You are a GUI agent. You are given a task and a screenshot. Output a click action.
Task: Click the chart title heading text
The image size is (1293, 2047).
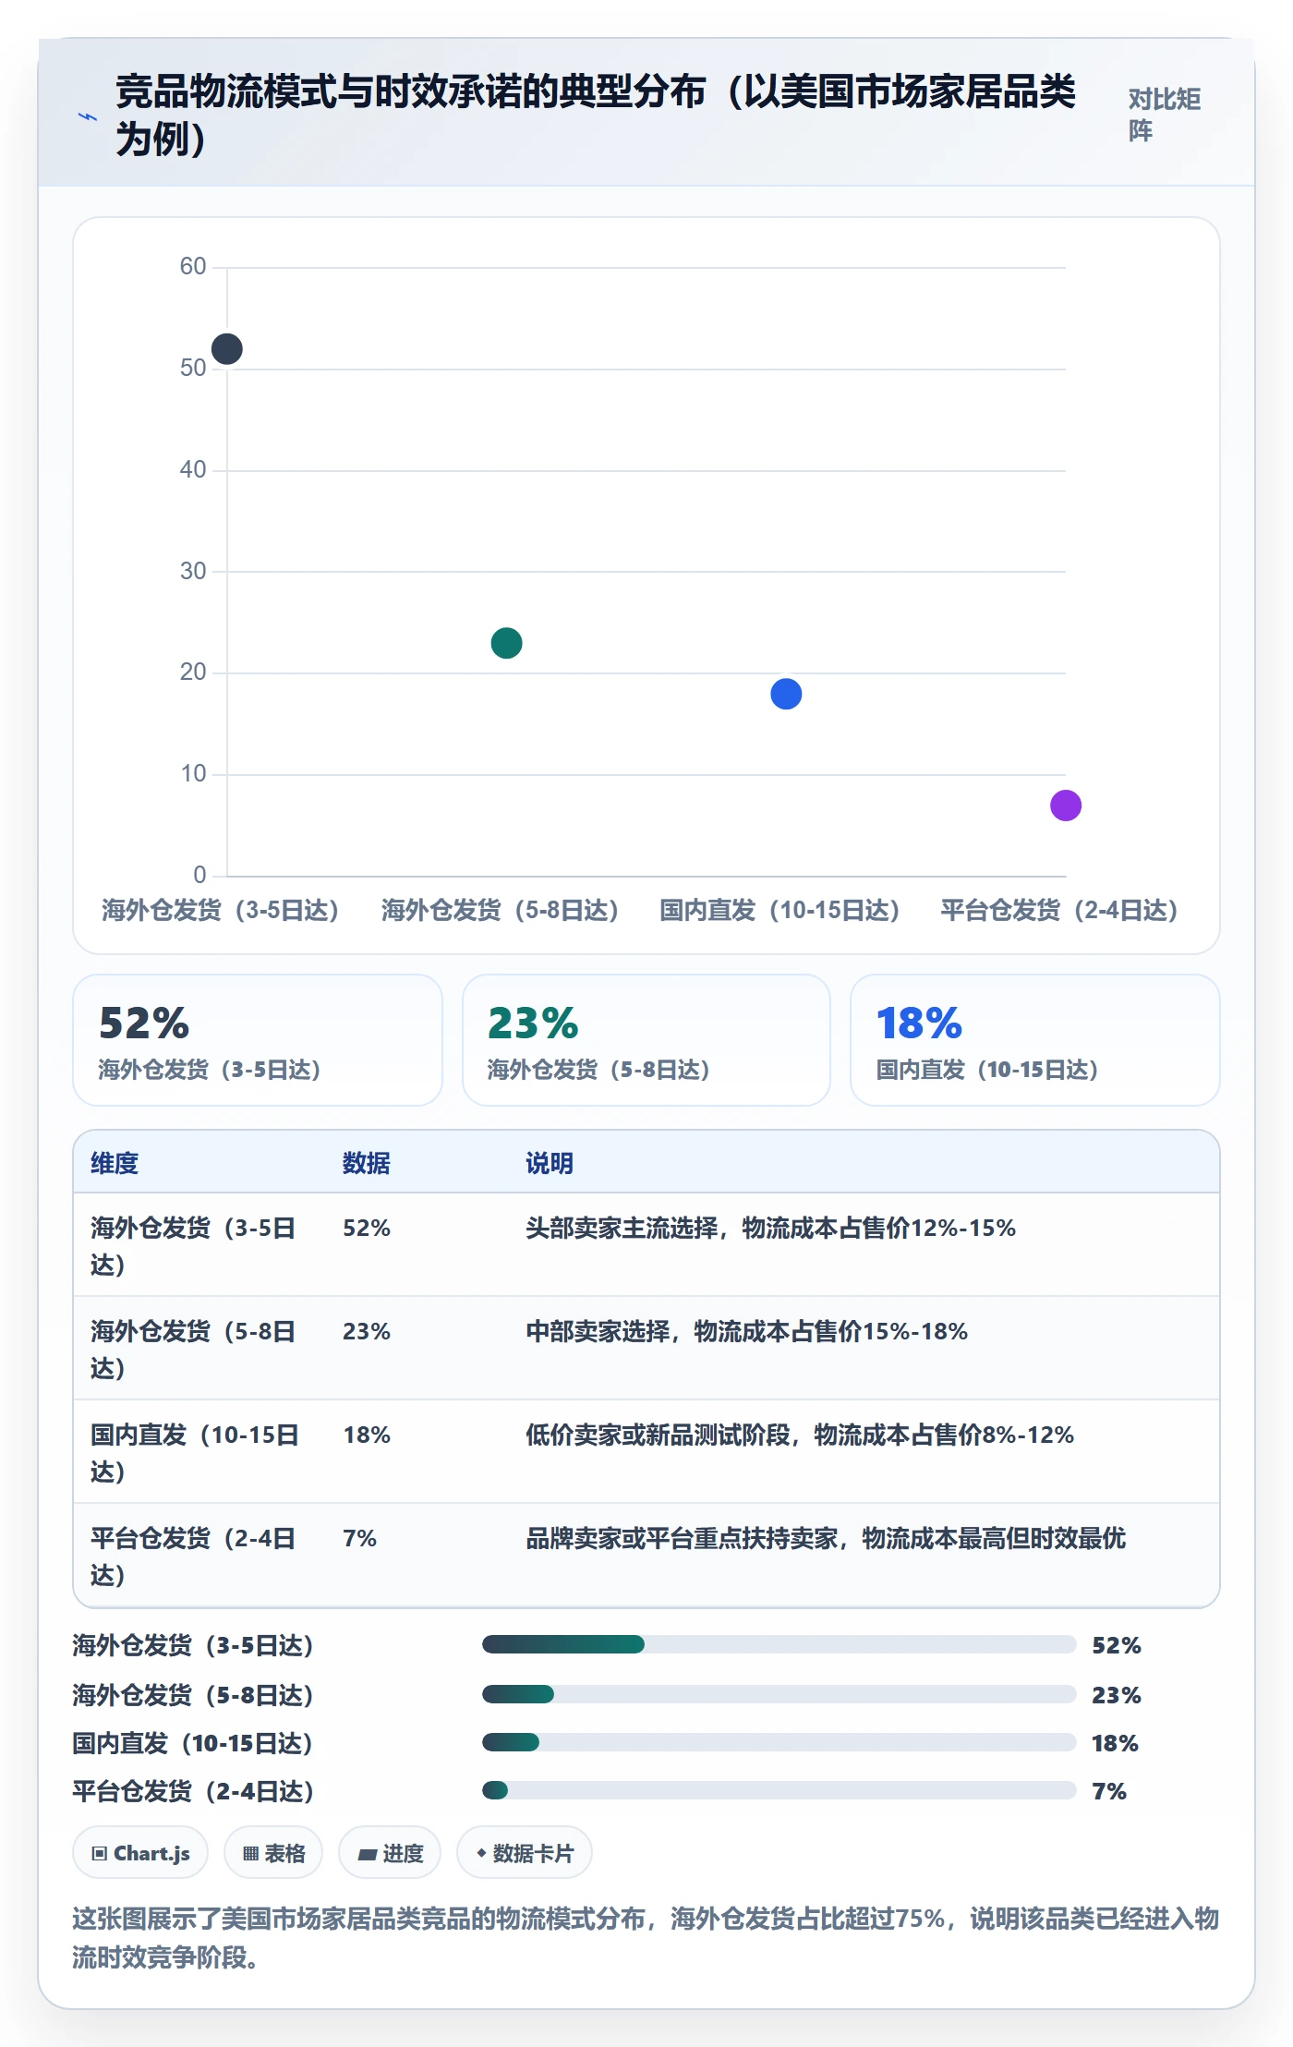tap(596, 115)
